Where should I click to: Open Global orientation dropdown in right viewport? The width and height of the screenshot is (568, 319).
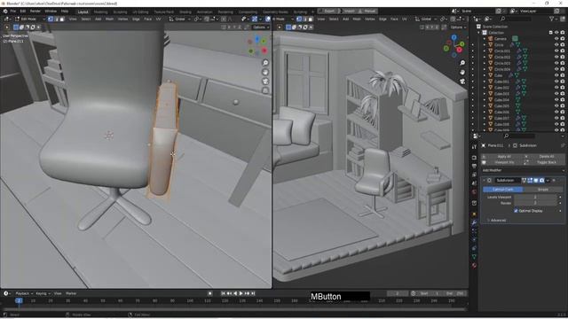tap(425, 19)
